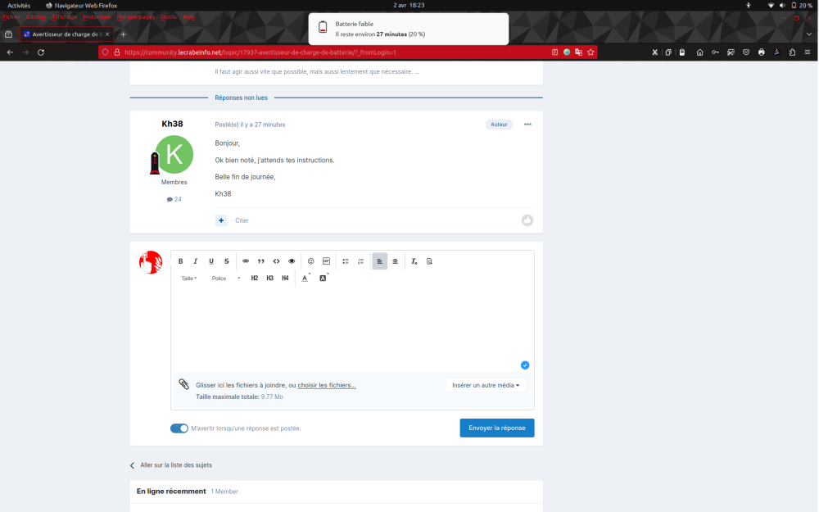Open the system battery status menu

click(802, 5)
